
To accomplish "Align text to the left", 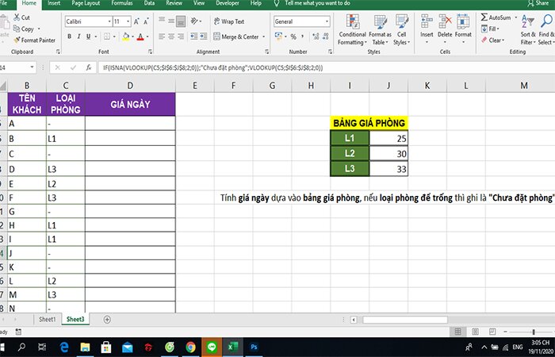I will tap(162, 36).
